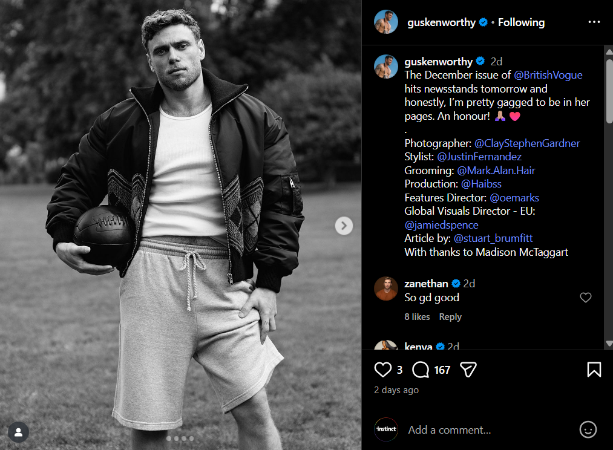Viewport: 613px width, 450px height.
Task: Open comments via speech bubble icon
Action: point(421,370)
